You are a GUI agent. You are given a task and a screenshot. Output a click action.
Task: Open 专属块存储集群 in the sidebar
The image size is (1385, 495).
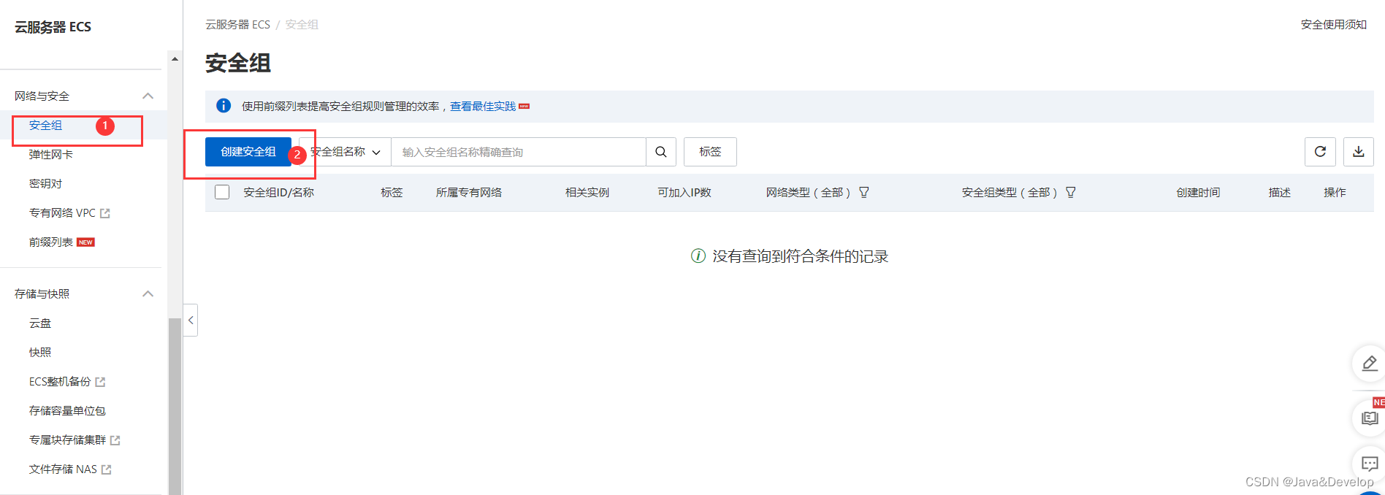click(x=67, y=440)
